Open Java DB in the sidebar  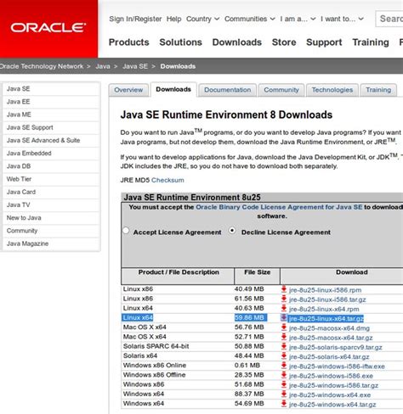51,166
